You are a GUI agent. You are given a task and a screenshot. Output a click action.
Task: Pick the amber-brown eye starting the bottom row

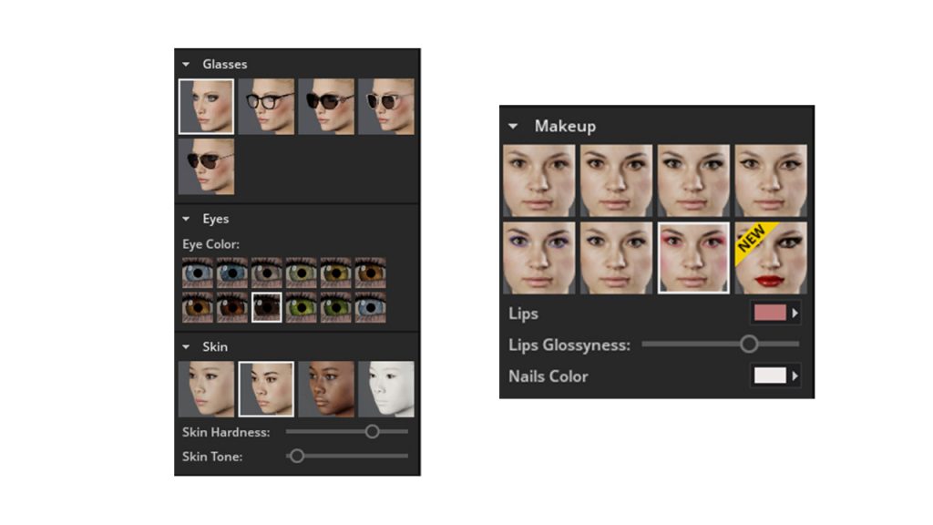click(198, 307)
